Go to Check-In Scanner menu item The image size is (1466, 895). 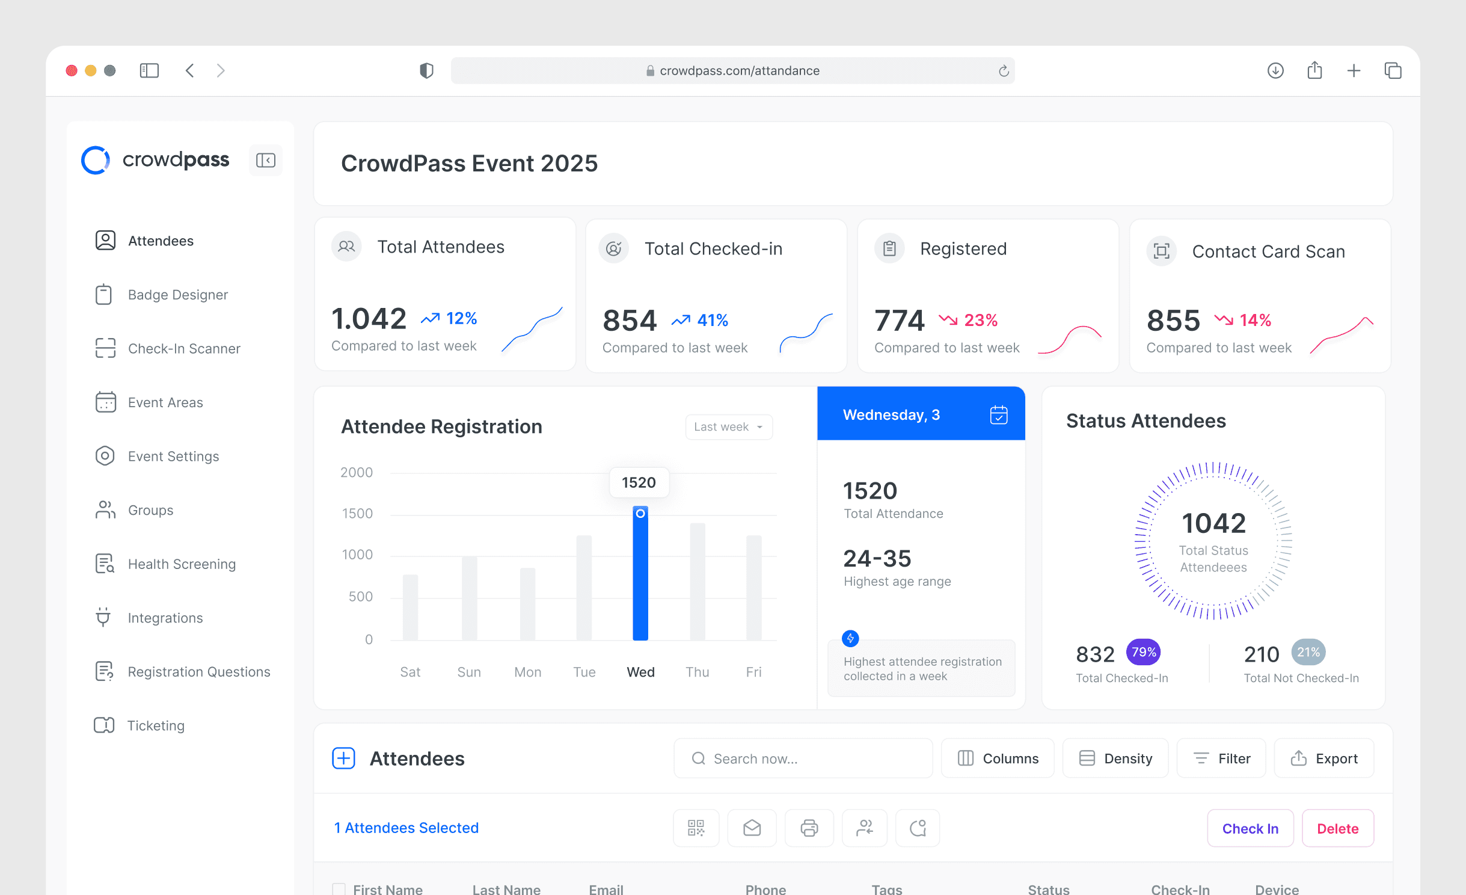click(x=183, y=349)
